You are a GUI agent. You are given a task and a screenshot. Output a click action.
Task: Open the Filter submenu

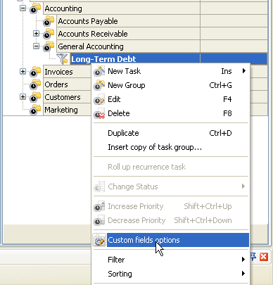tap(171, 260)
